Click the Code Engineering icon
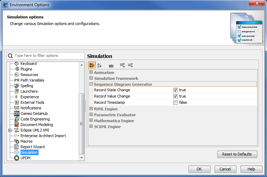The width and height of the screenshot is (267, 177). tap(17, 119)
